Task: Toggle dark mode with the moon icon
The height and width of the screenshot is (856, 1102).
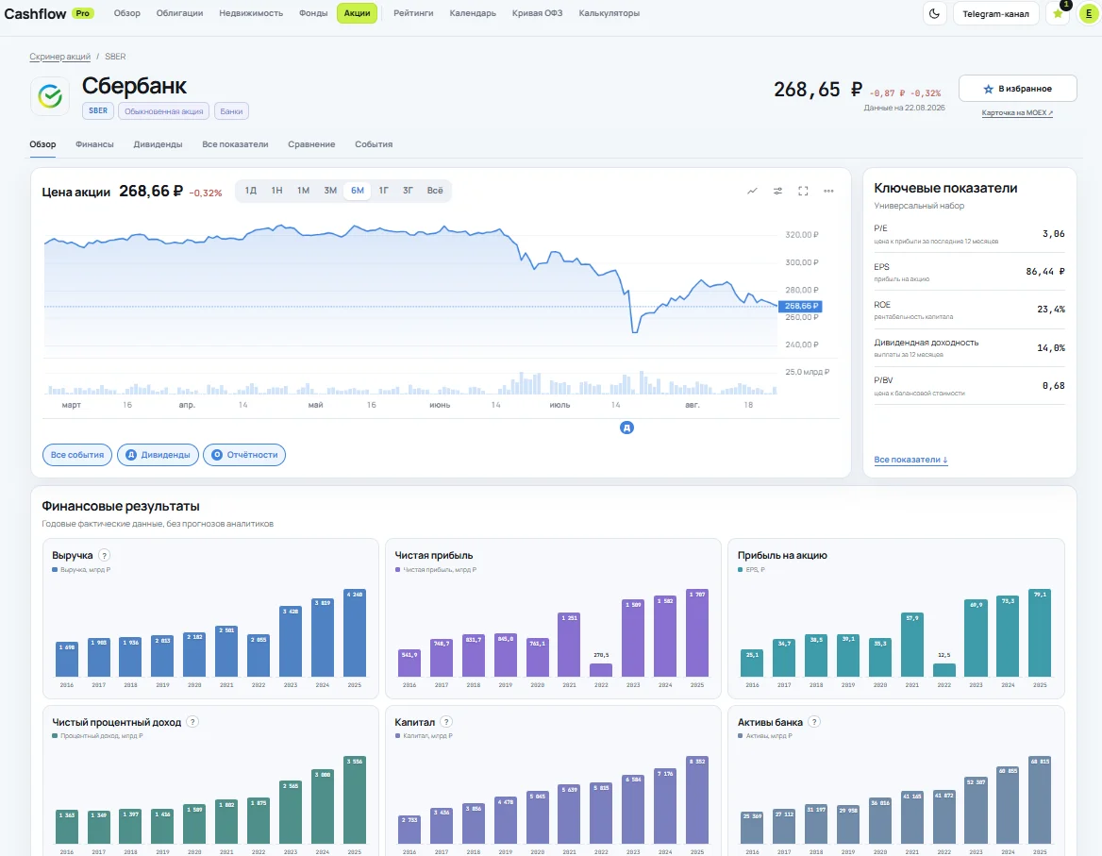Action: point(934,13)
